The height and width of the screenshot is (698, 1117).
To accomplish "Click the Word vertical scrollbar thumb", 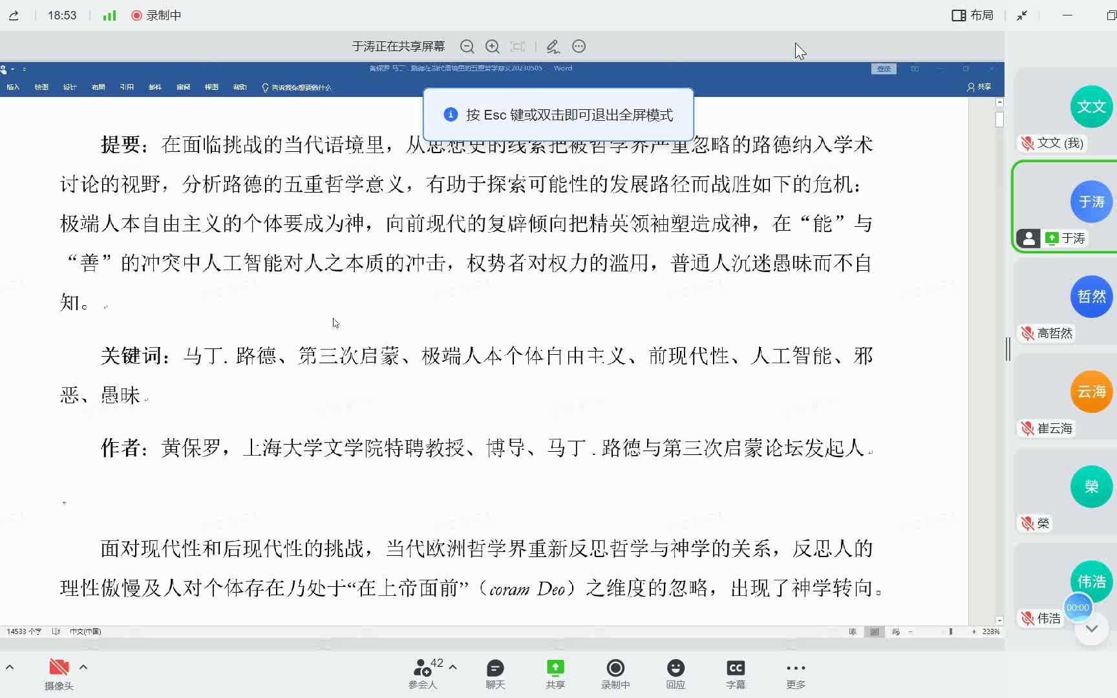I will click(x=999, y=120).
